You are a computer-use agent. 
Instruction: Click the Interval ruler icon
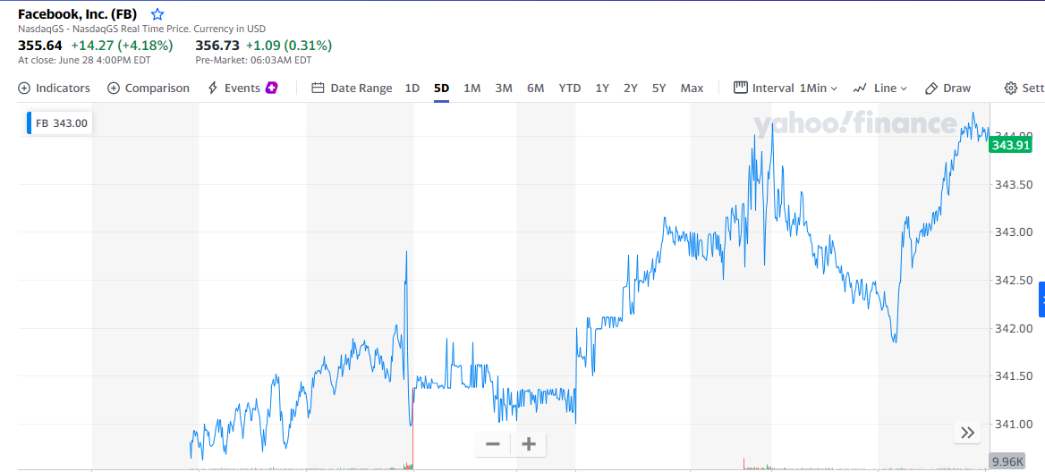[x=741, y=88]
